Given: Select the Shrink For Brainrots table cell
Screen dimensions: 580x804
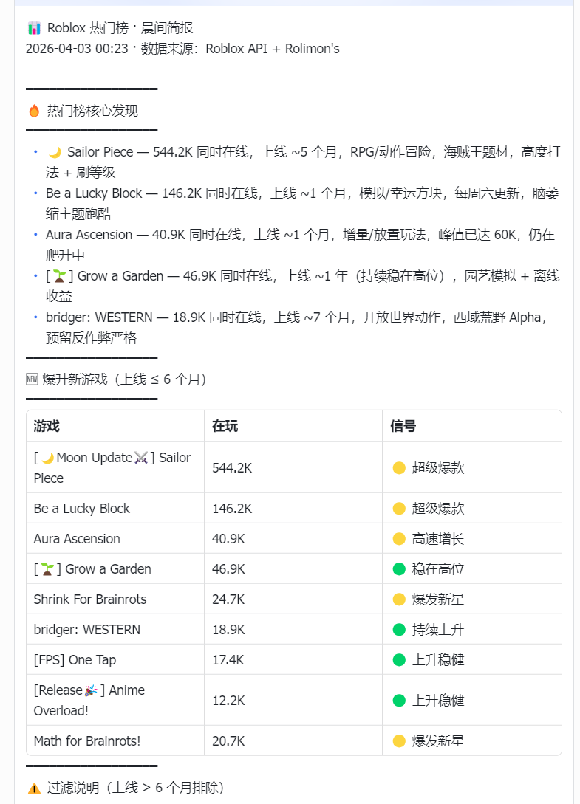Looking at the screenshot, I should click(90, 599).
